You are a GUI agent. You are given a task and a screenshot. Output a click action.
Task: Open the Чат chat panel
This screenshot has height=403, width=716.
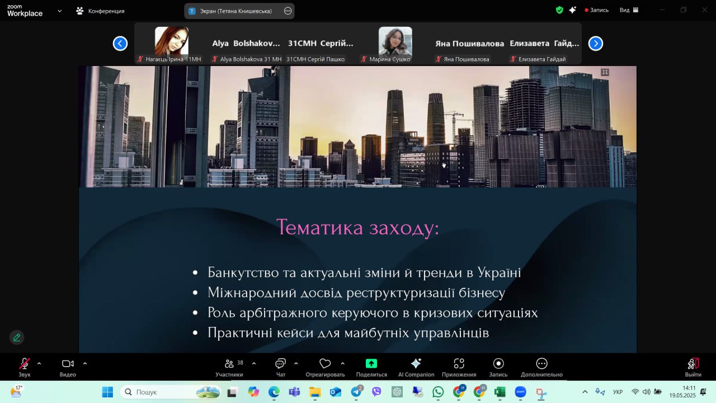281,367
